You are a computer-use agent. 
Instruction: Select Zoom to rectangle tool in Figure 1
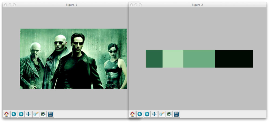coord(36,114)
